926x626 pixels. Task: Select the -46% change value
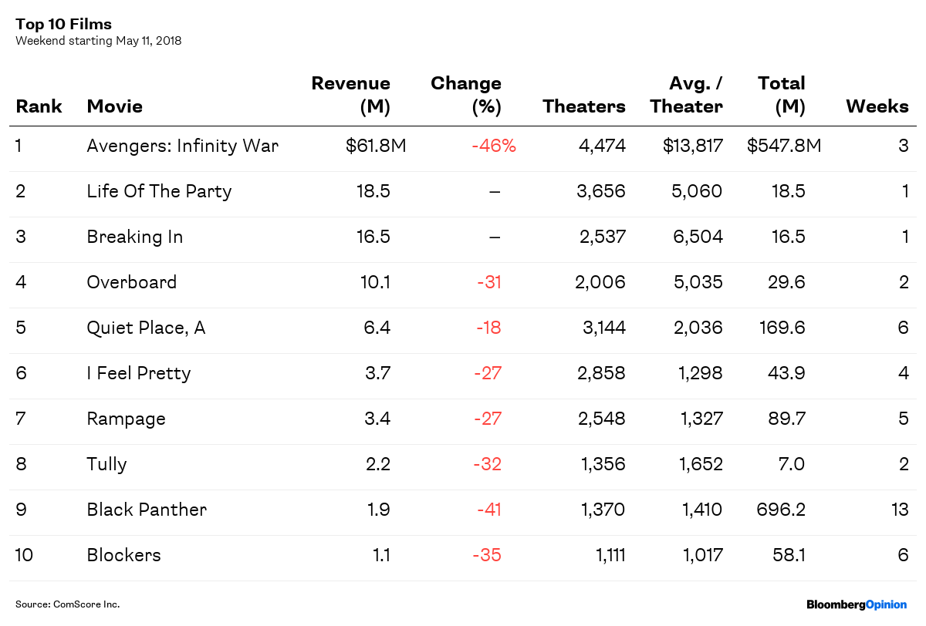tap(493, 146)
